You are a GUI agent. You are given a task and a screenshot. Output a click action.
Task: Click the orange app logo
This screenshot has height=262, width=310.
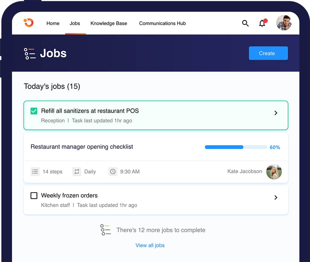[29, 23]
